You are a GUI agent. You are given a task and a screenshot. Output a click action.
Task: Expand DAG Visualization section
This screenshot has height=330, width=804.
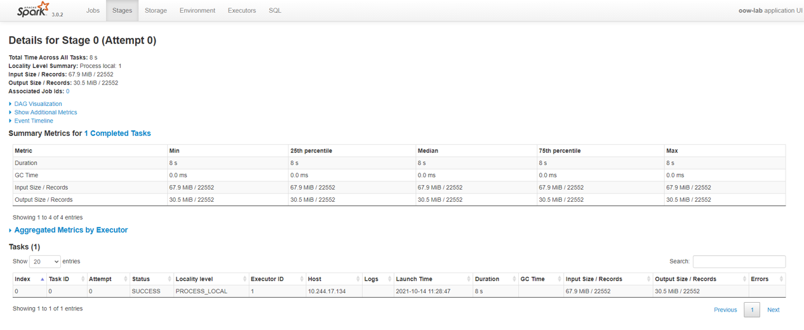[38, 104]
